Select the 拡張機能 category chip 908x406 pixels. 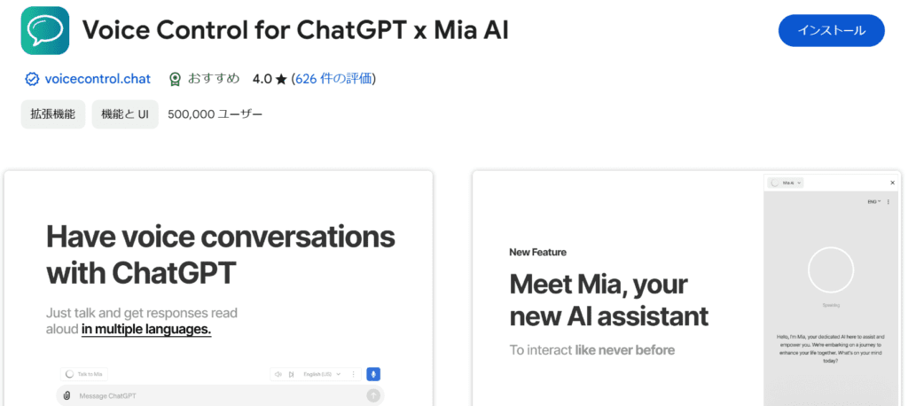[x=53, y=113]
